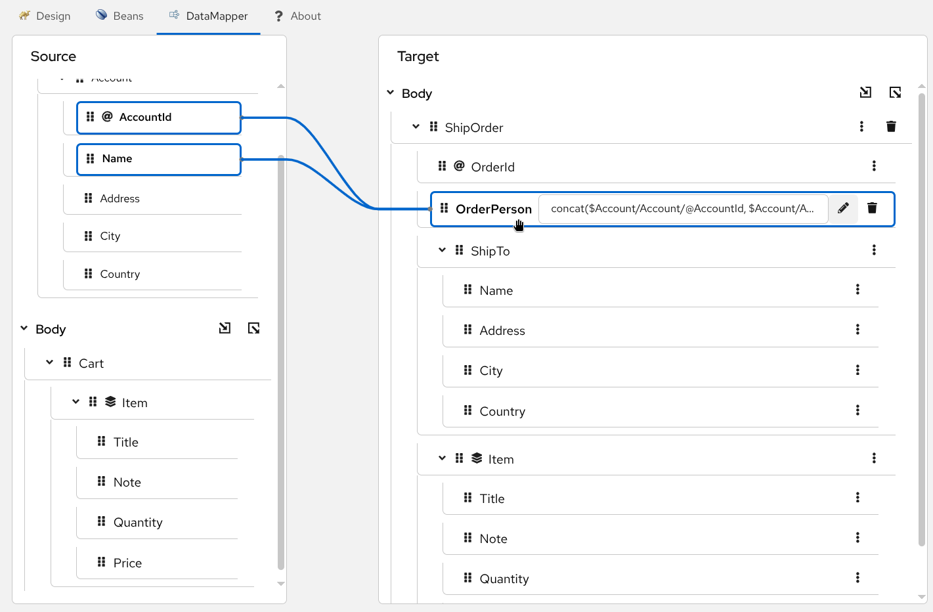Delete the OrderPerson mapping with the trash icon
The image size is (933, 612).
(x=872, y=208)
